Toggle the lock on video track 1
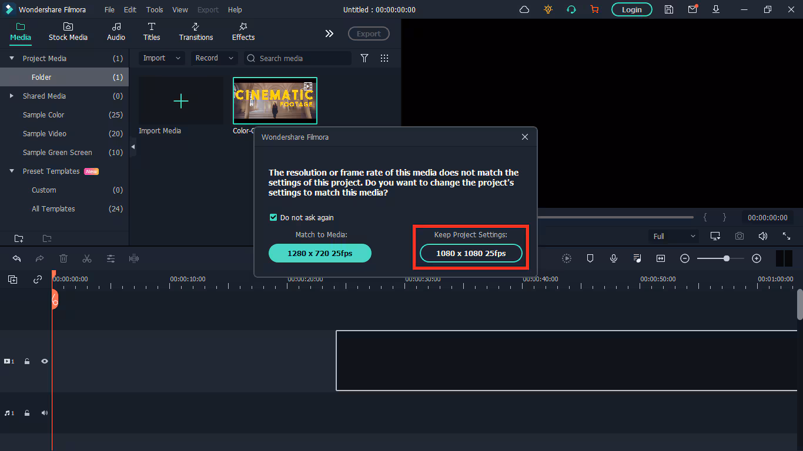Viewport: 803px width, 451px height. [x=27, y=361]
